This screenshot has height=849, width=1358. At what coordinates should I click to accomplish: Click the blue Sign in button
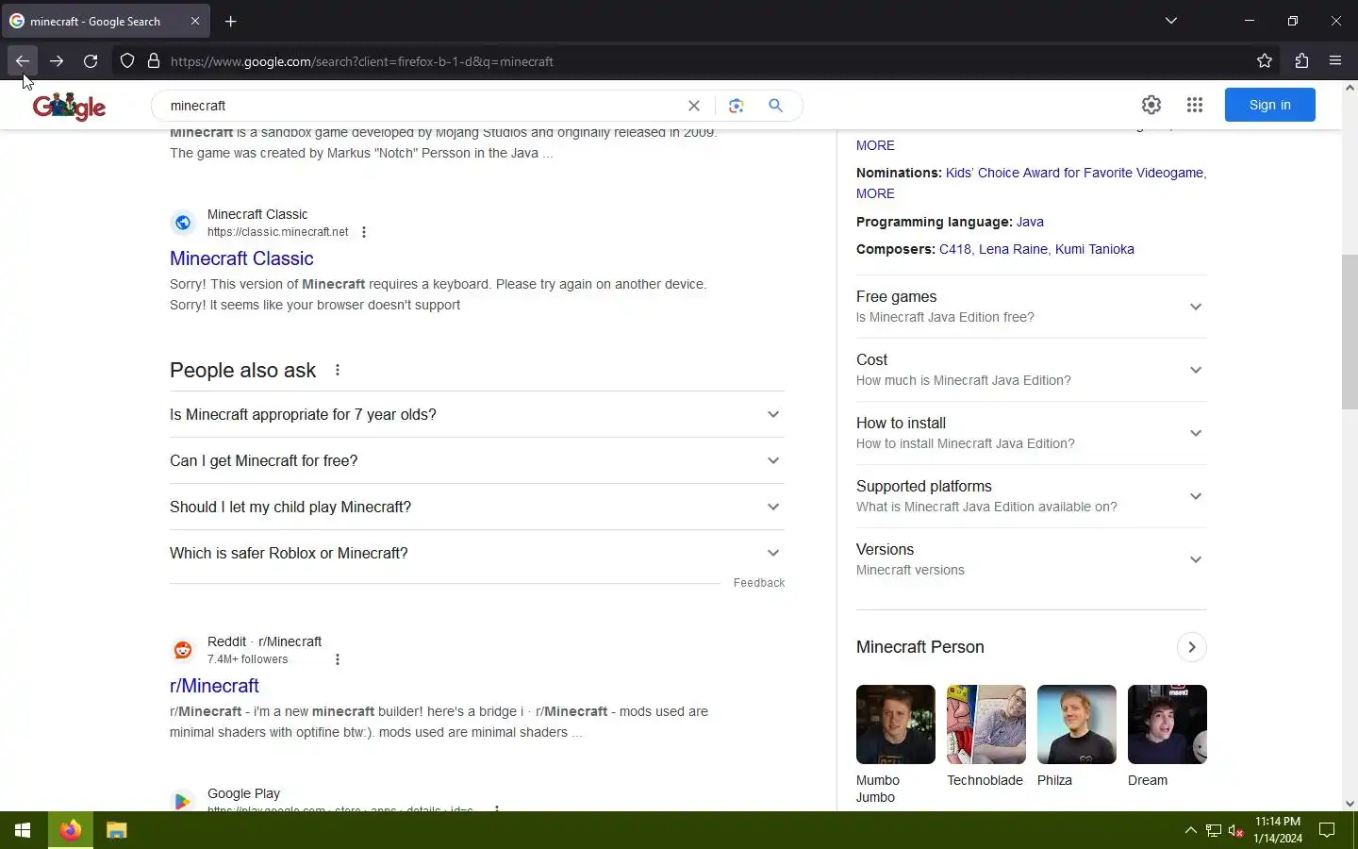[x=1270, y=105]
